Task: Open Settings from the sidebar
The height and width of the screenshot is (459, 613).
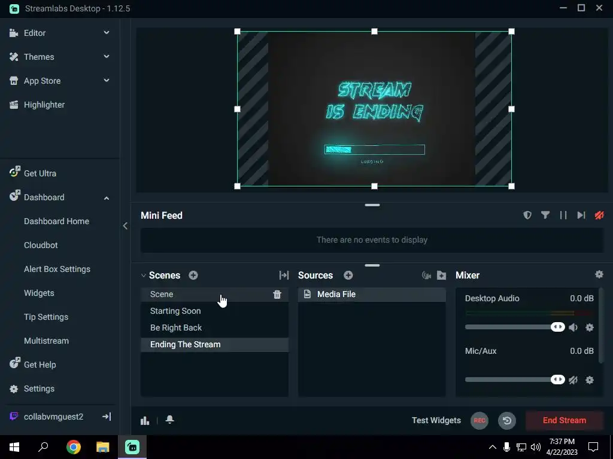Action: (x=39, y=388)
